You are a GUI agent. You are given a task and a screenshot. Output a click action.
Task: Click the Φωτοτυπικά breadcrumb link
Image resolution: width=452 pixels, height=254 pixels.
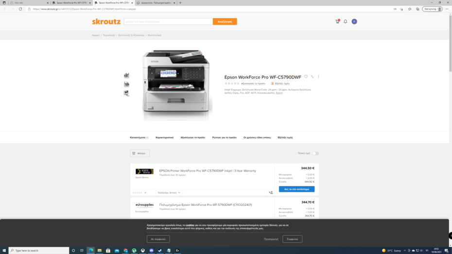click(x=155, y=35)
